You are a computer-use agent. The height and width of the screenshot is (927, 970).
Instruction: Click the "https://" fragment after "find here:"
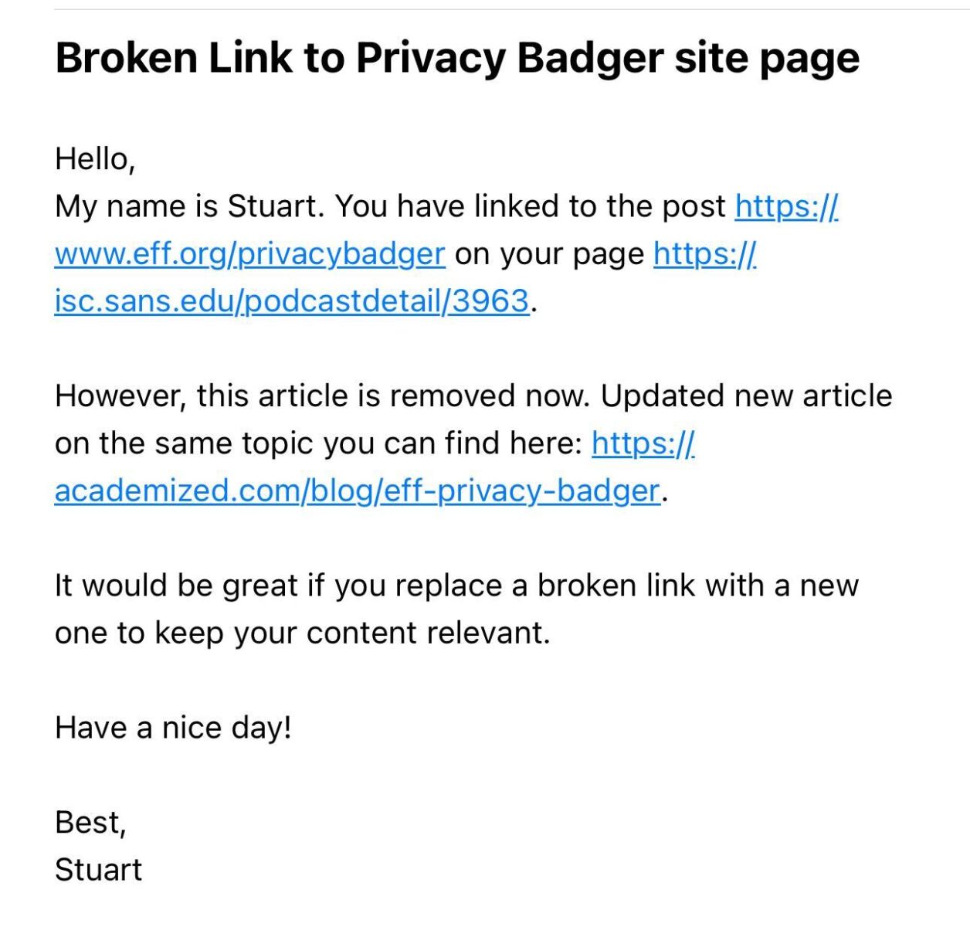point(643,443)
